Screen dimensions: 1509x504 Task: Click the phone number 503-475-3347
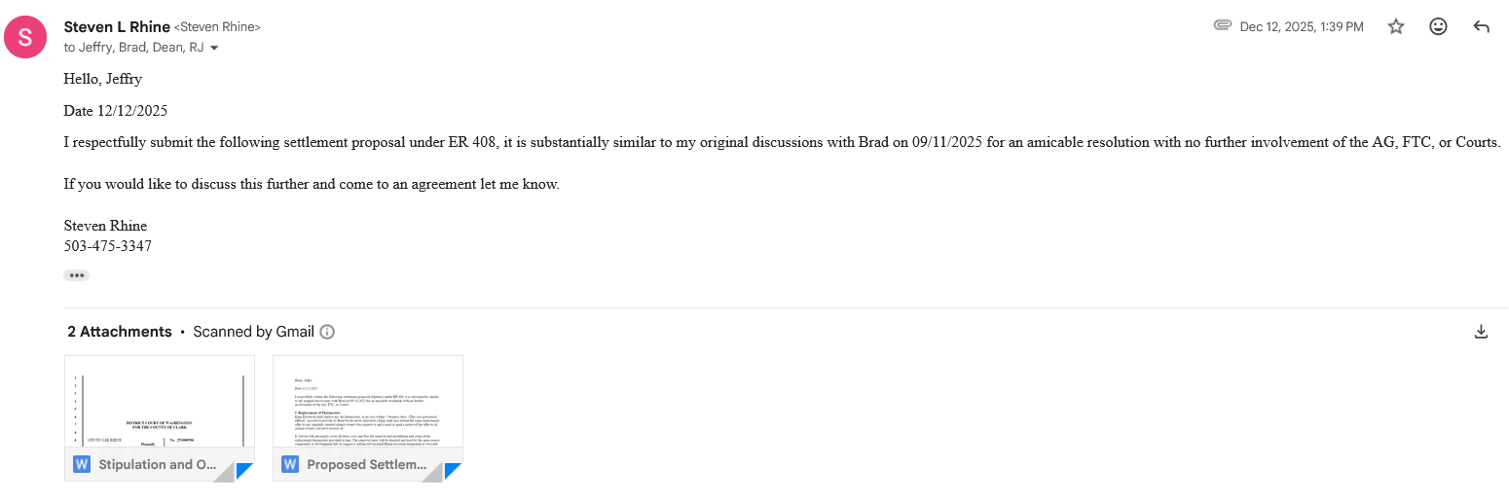tap(108, 246)
